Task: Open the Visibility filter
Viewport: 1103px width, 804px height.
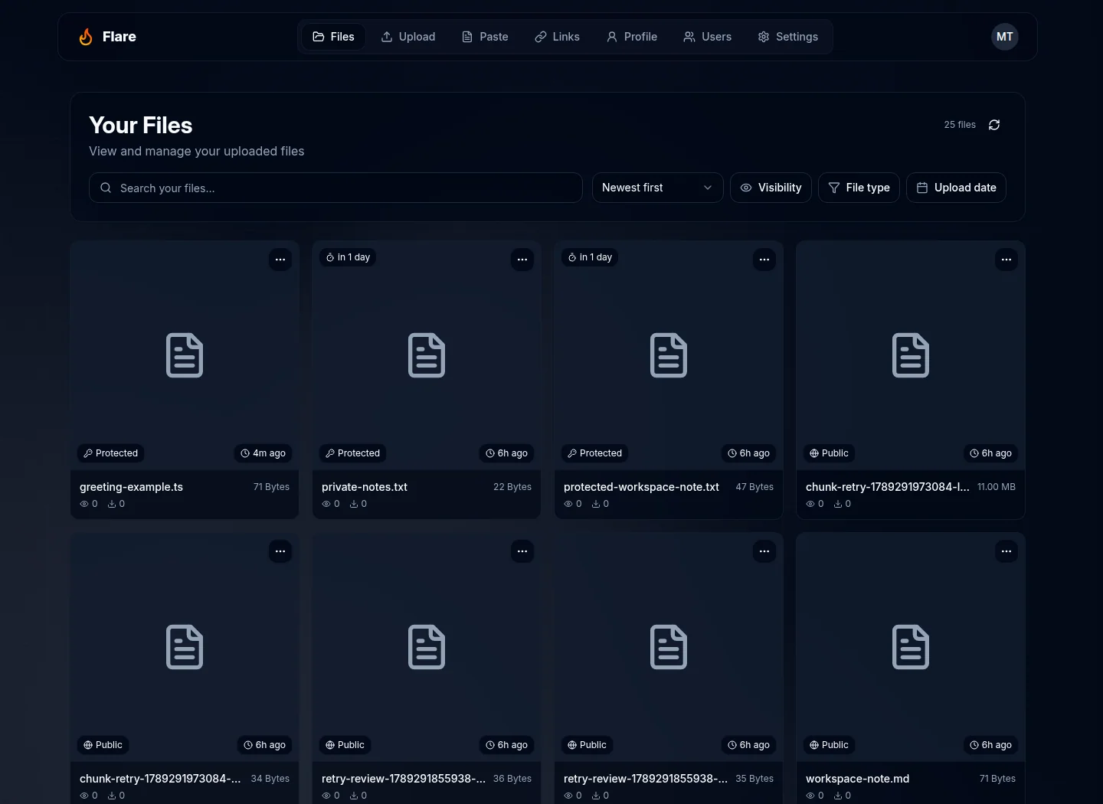Action: point(771,188)
